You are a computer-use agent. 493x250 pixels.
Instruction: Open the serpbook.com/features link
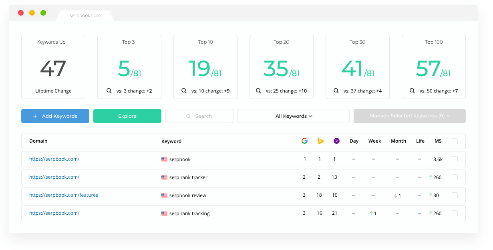pos(64,195)
